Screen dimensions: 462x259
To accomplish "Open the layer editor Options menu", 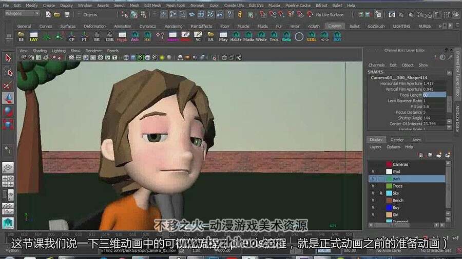I will point(393,147).
